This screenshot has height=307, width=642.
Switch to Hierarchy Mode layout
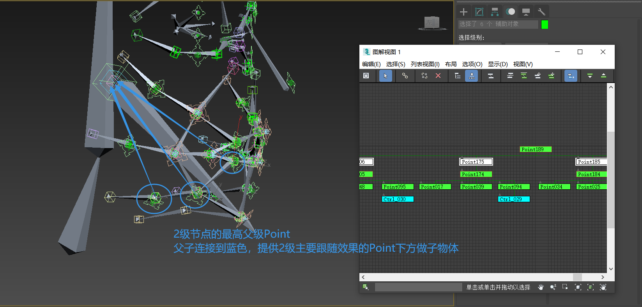click(458, 76)
